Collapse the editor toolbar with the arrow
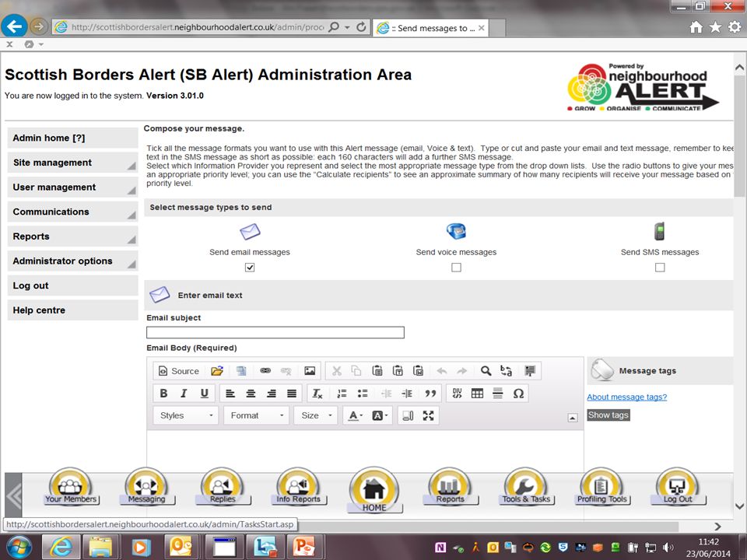The image size is (747, 560). coord(573,418)
